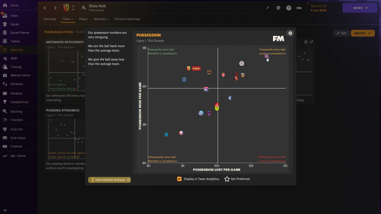Select the Lens badge on the chart

[188, 68]
